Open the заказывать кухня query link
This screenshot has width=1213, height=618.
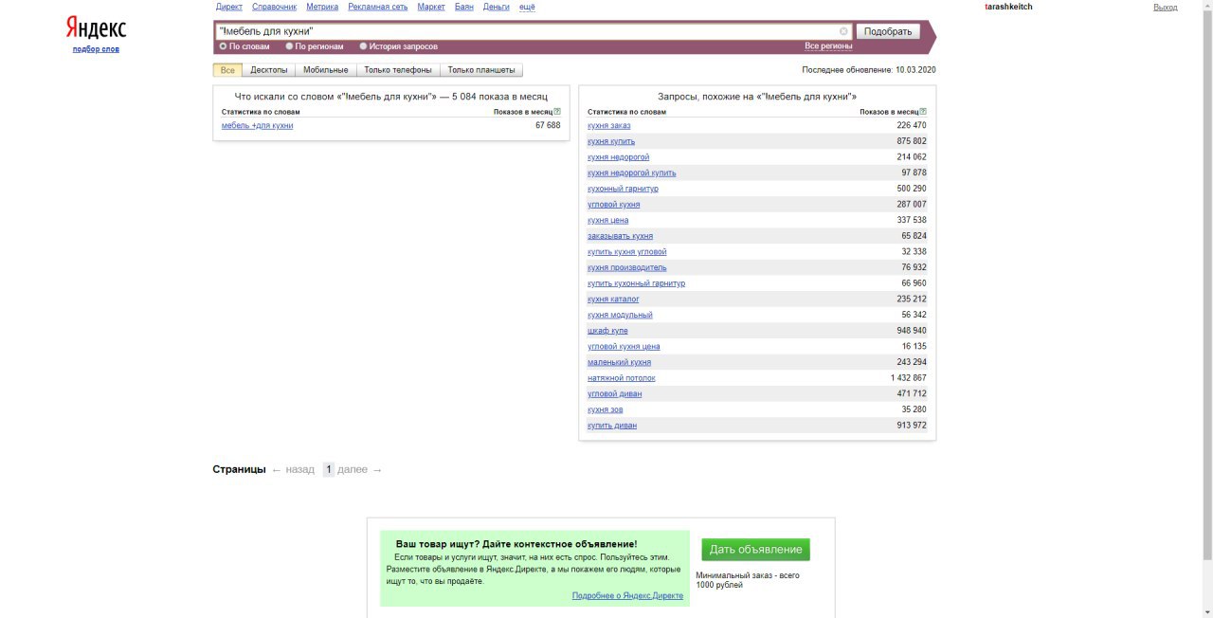tap(620, 236)
